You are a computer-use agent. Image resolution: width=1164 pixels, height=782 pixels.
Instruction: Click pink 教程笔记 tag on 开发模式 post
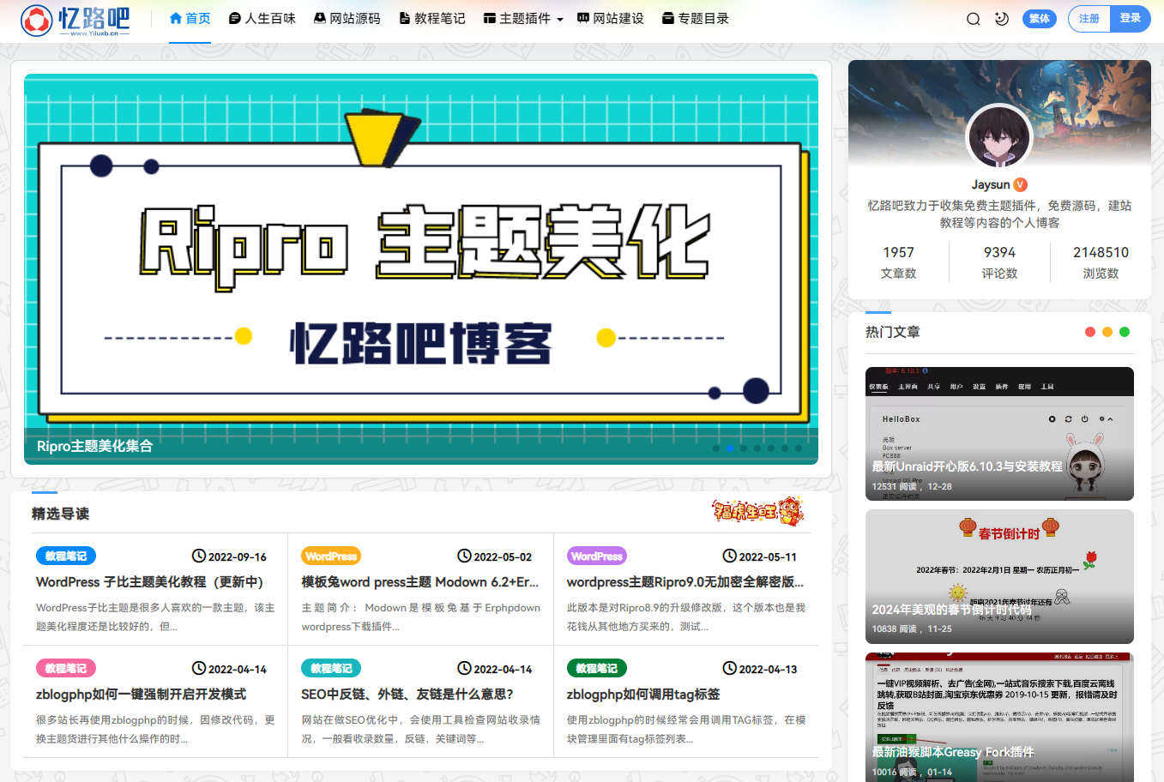(66, 668)
